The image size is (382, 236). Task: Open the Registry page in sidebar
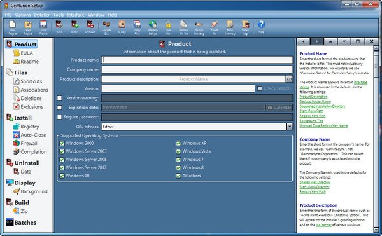(x=26, y=127)
